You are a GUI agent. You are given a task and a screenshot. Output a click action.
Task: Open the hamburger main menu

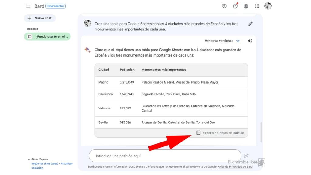pyautogui.click(x=28, y=6)
